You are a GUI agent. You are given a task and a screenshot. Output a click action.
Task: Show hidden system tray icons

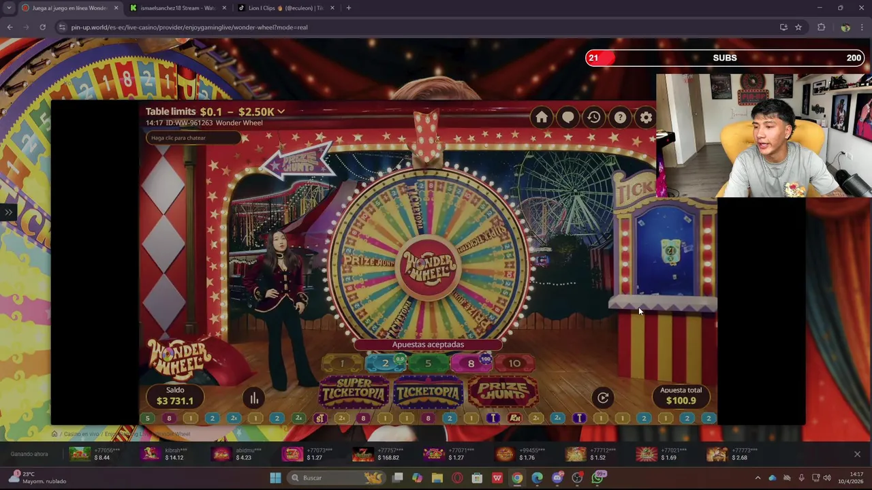758,478
